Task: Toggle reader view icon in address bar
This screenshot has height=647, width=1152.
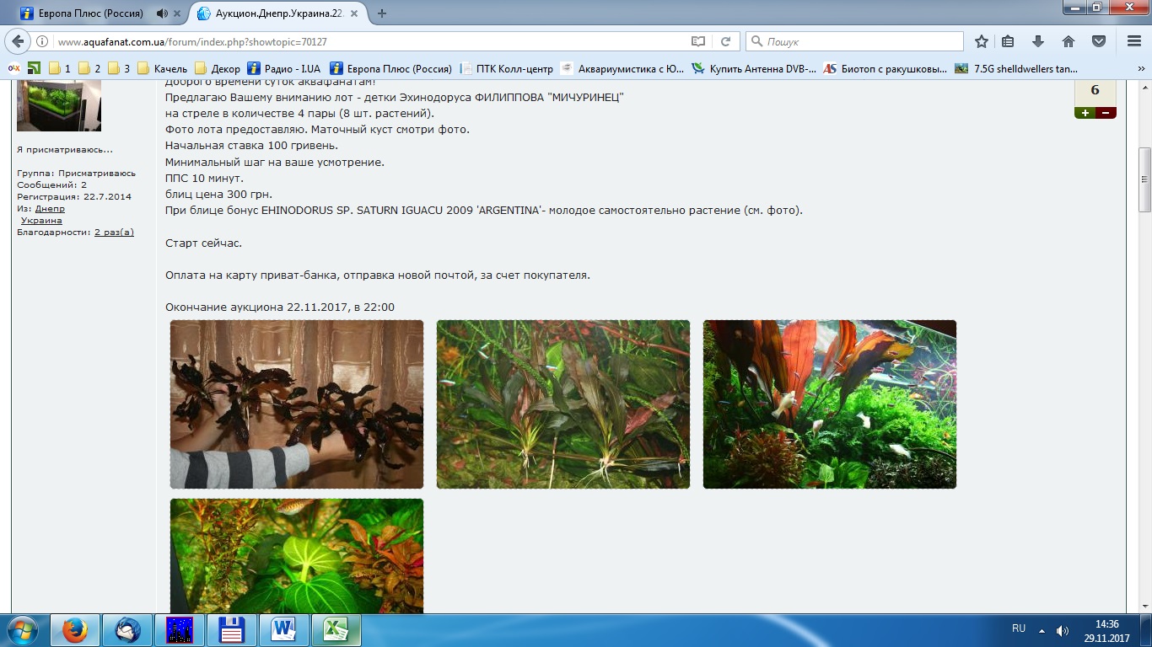Action: 697,41
